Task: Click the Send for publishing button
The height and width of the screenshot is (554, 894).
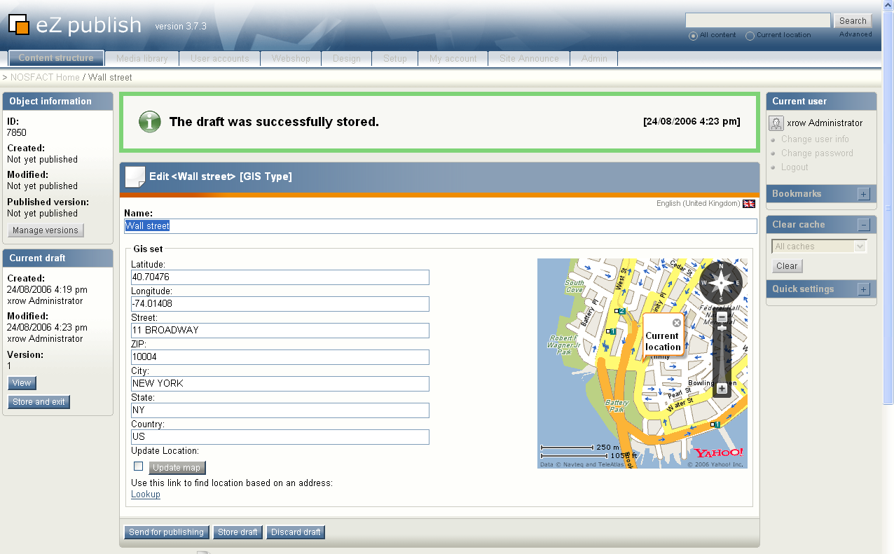Action: pos(166,532)
